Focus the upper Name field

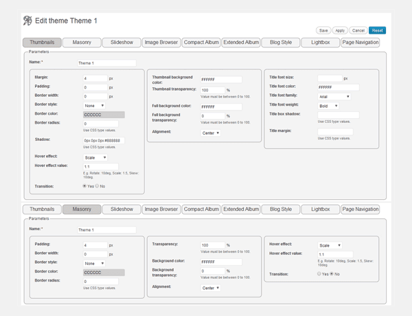[106, 63]
